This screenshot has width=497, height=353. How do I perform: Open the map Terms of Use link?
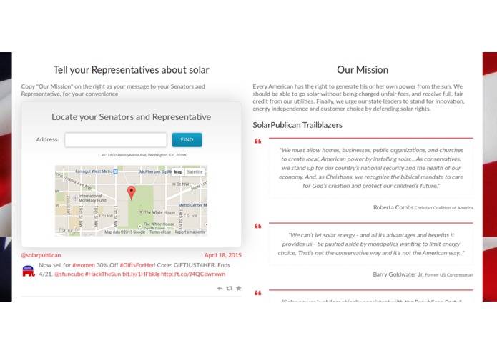click(160, 232)
